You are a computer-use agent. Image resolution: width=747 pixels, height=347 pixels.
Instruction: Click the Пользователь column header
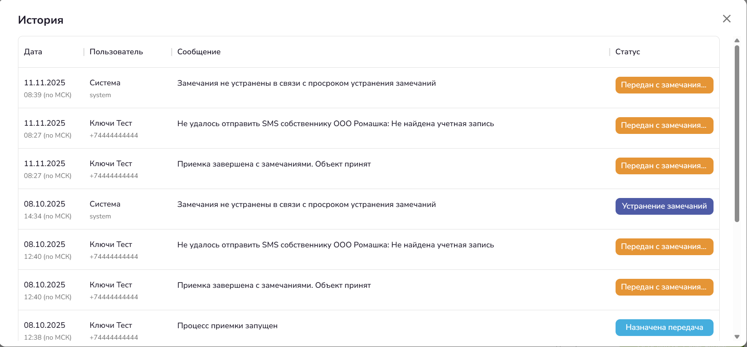(116, 52)
